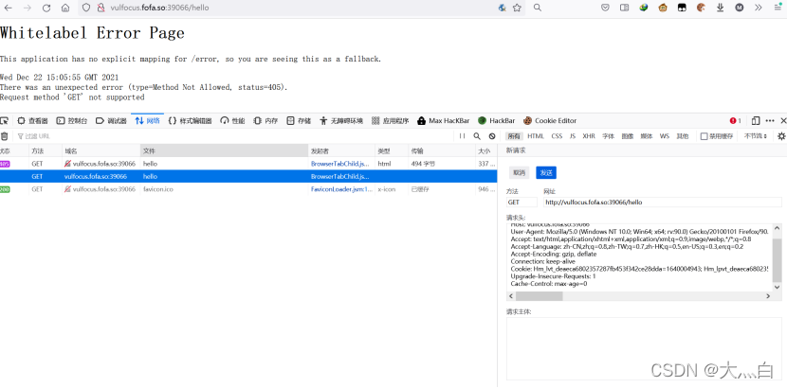
Task: Open the FaviconLoader.jsm initiator link
Action: point(341,189)
